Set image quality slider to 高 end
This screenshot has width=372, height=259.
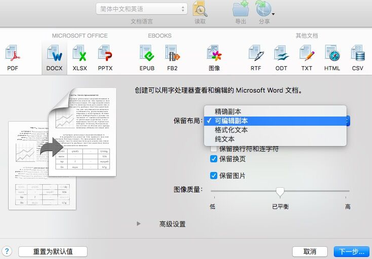coord(346,191)
